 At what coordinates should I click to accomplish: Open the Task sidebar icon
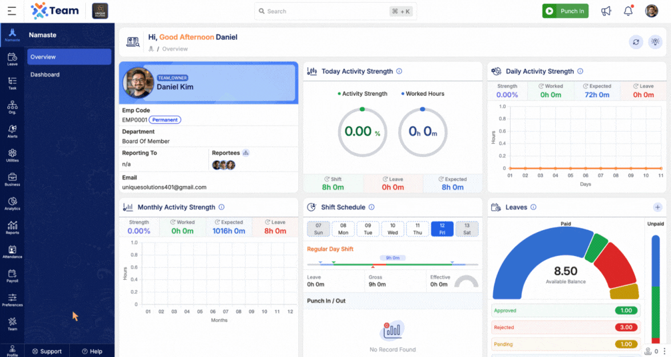point(12,83)
